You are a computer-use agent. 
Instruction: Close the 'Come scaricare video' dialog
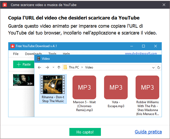tap(164, 5)
